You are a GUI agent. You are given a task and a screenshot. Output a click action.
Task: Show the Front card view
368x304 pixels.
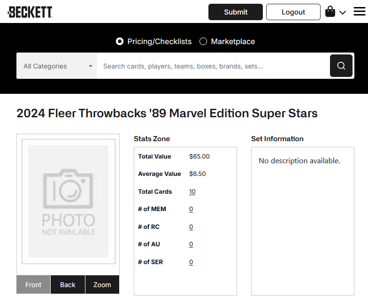click(x=33, y=284)
